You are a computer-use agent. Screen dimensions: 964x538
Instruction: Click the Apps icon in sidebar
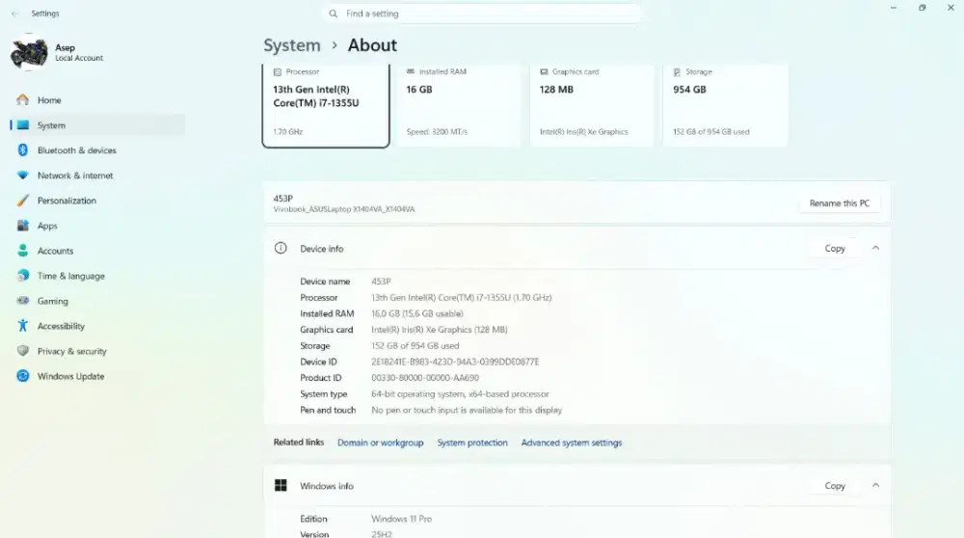point(23,226)
